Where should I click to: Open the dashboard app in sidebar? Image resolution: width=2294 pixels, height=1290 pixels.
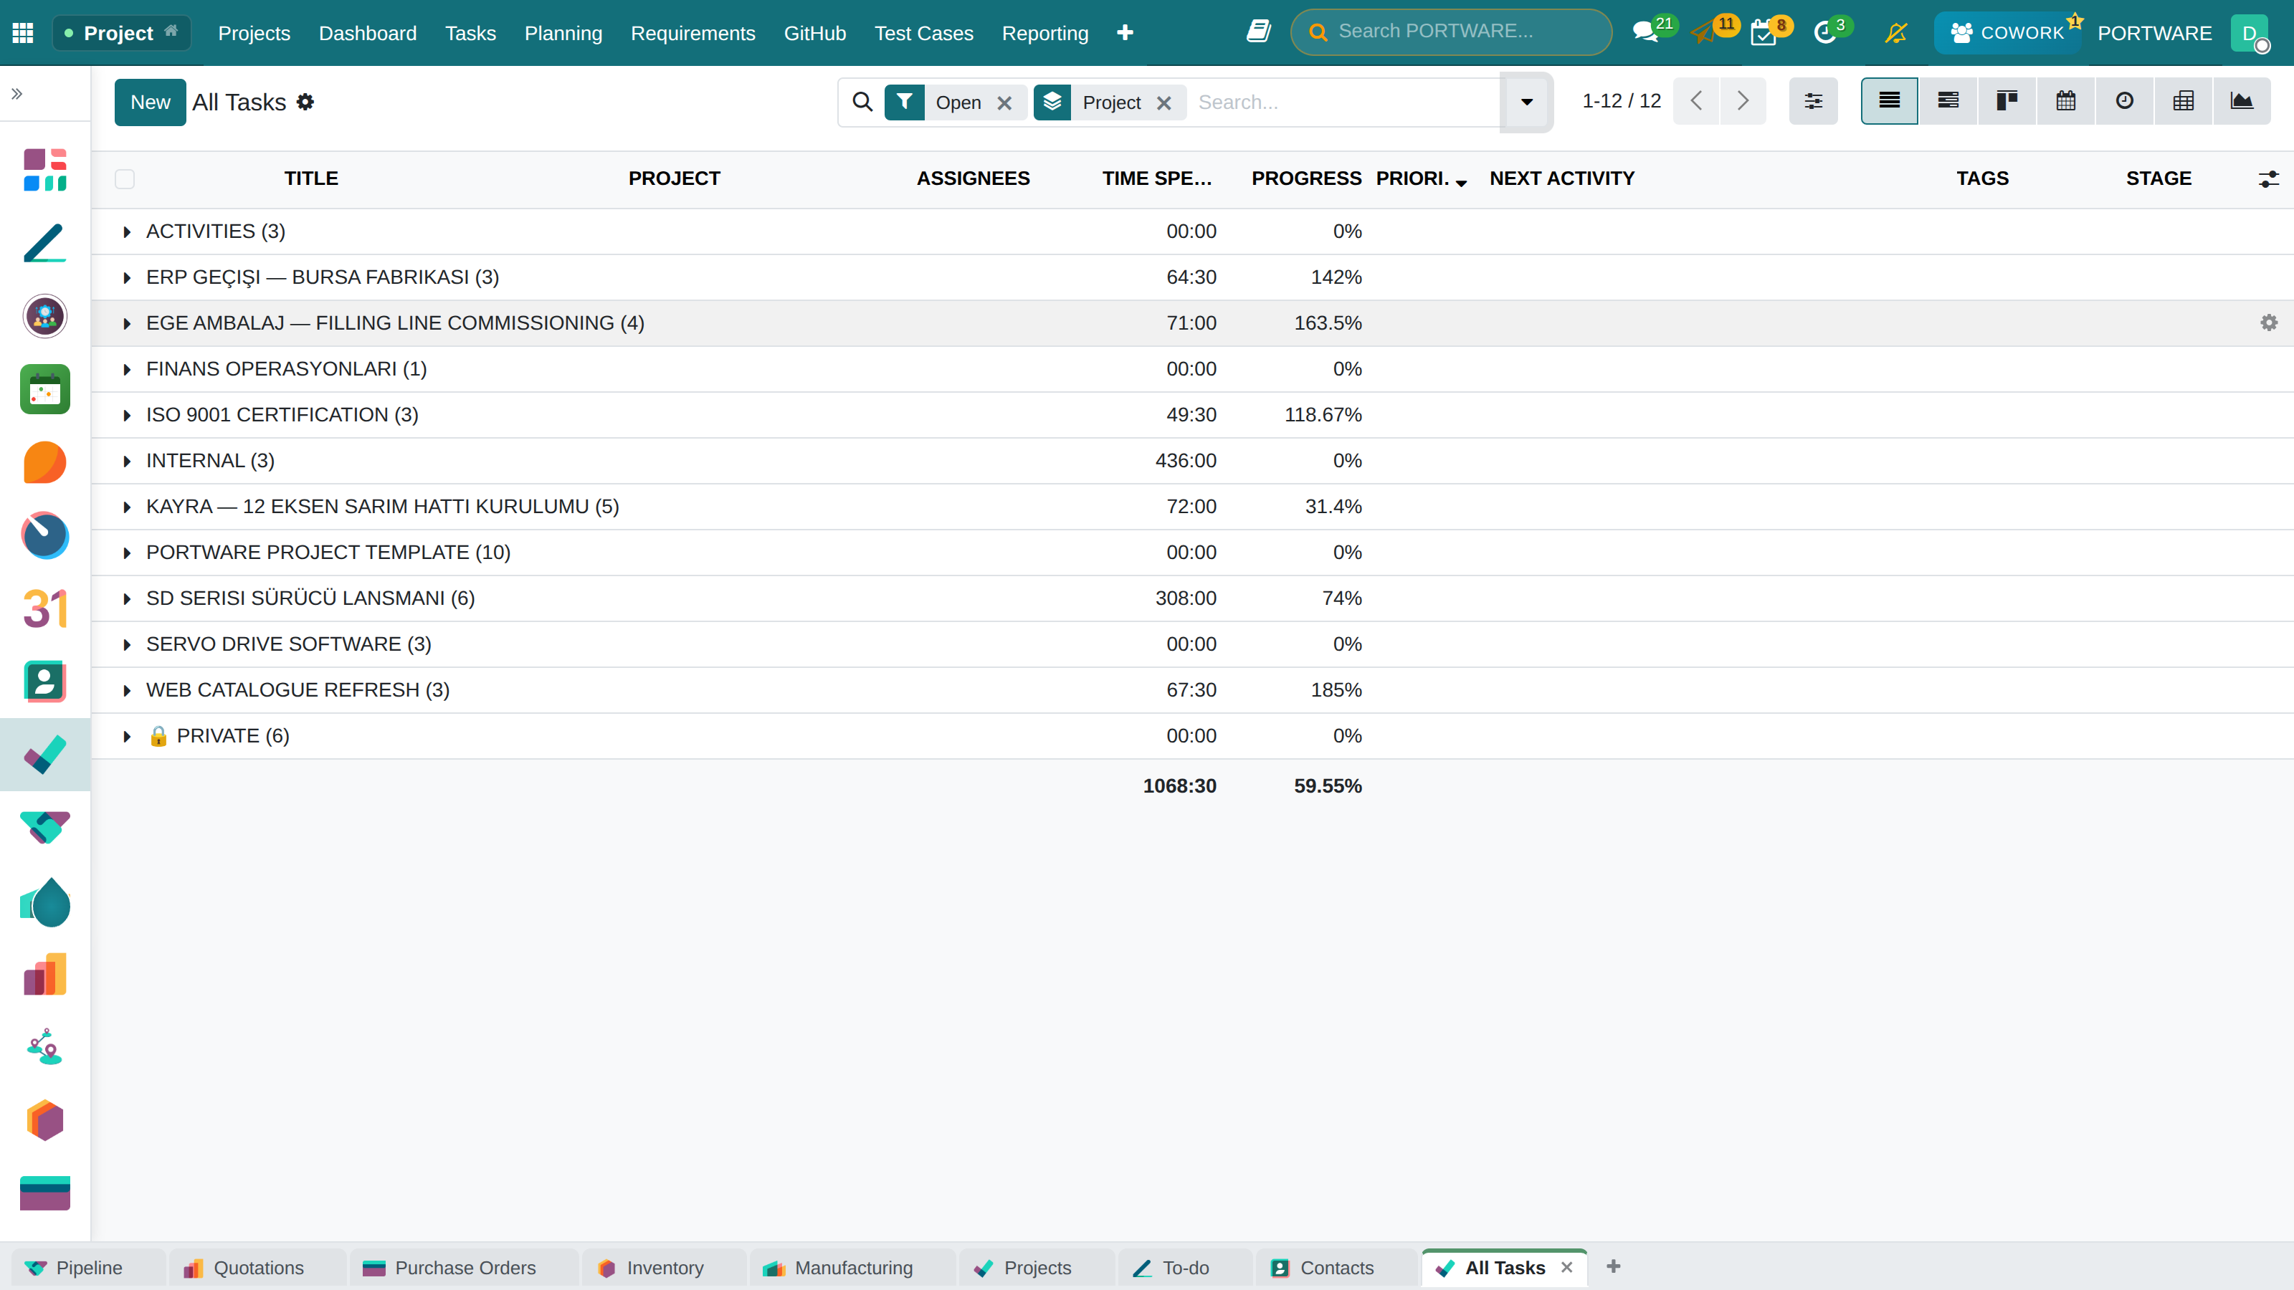click(45, 170)
